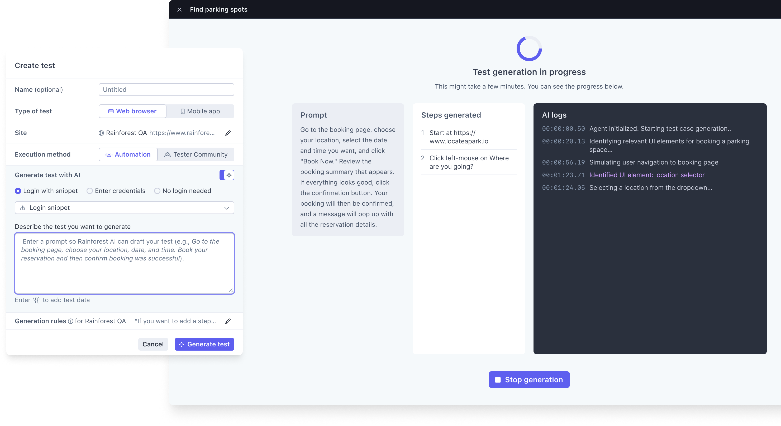
Task: Click the snippet icon in Login snippet field
Action: [x=23, y=208]
